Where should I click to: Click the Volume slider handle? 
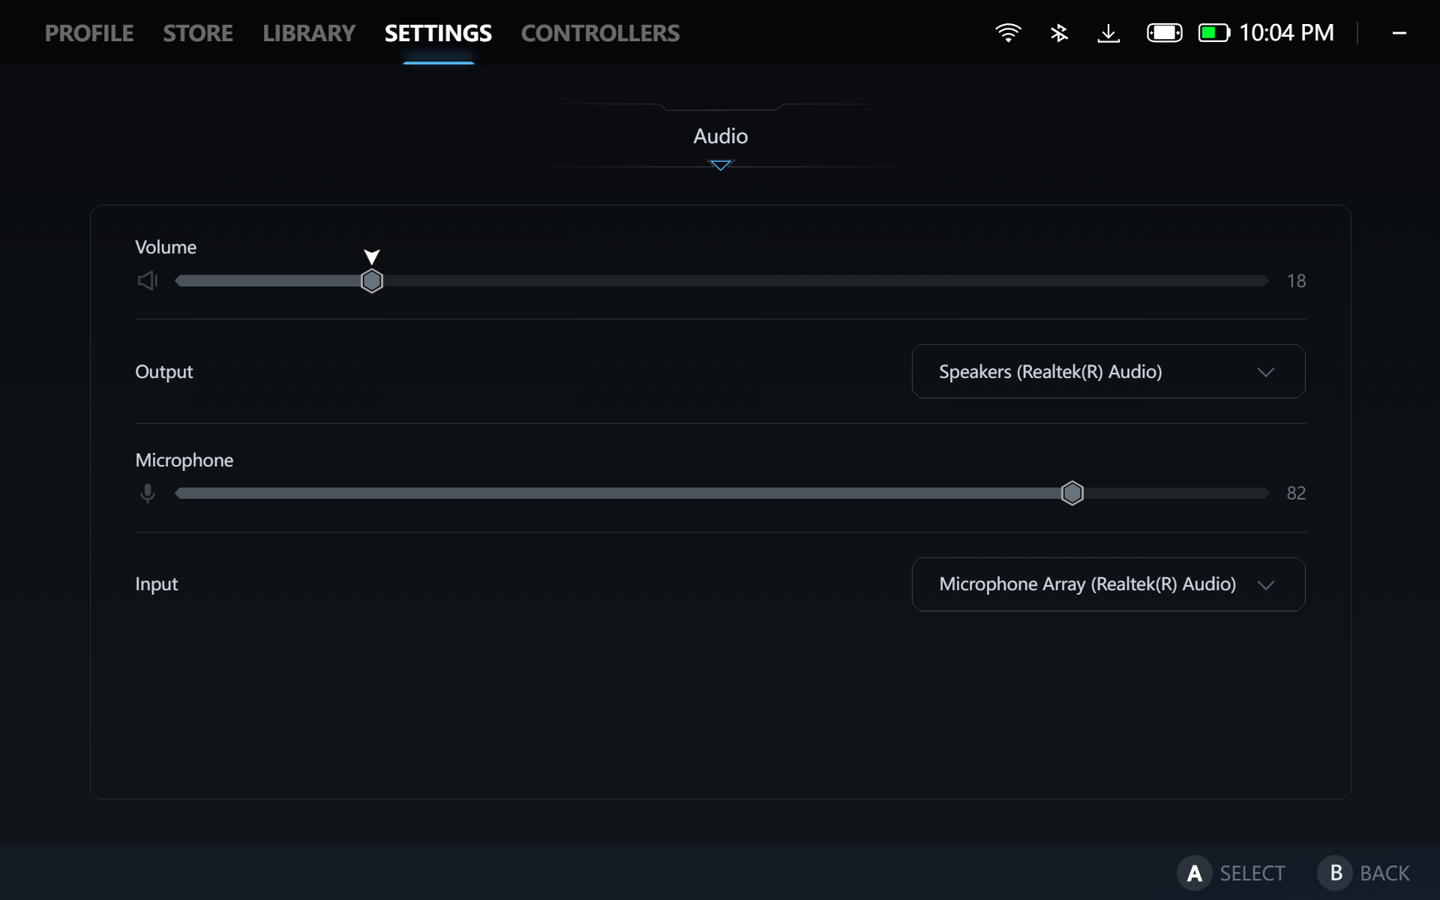tap(372, 280)
